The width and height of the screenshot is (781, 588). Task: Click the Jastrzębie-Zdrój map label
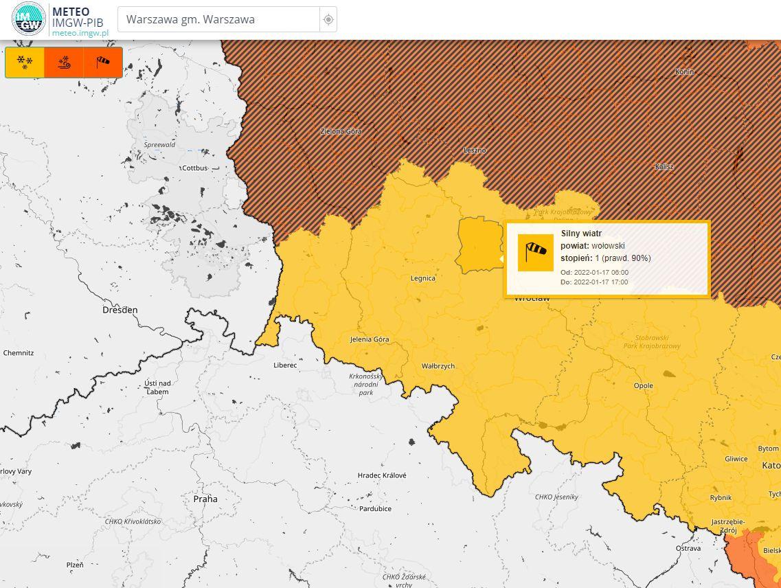point(728,525)
